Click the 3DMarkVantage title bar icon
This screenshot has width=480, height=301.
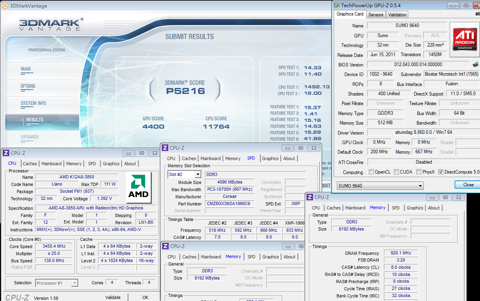tap(4, 6)
